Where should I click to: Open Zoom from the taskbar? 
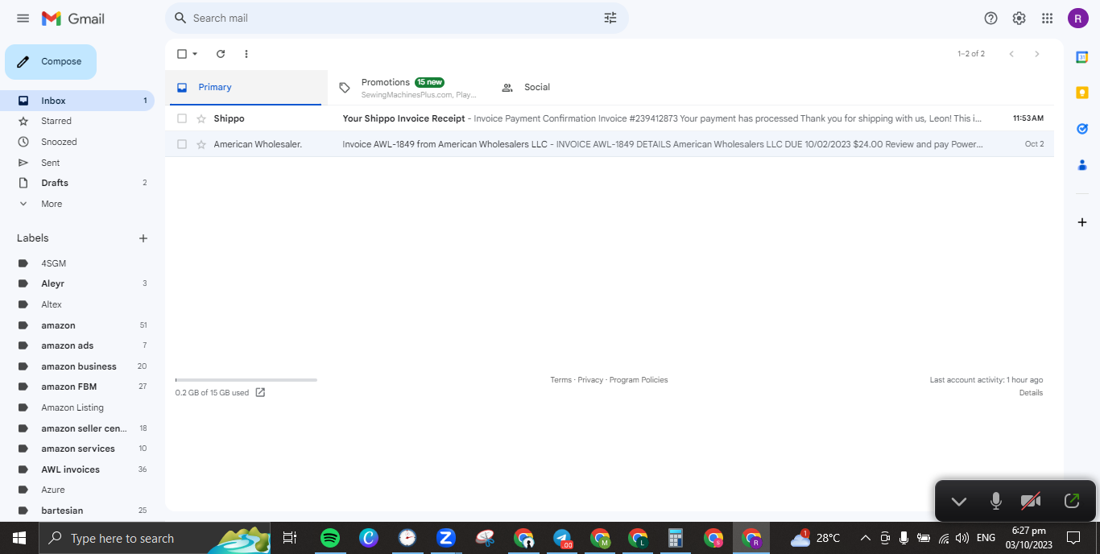[446, 538]
